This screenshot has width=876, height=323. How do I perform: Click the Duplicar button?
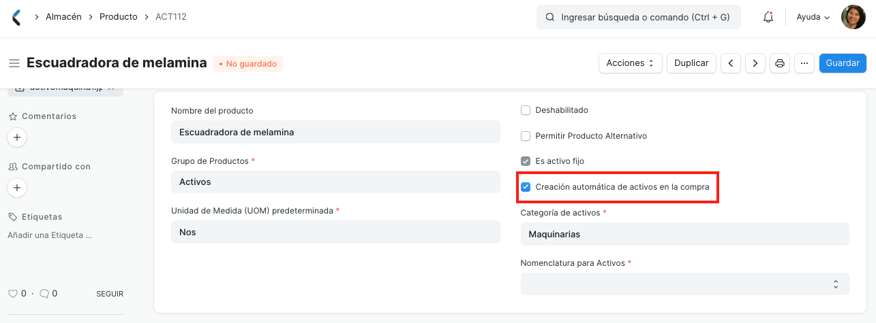[x=691, y=63]
